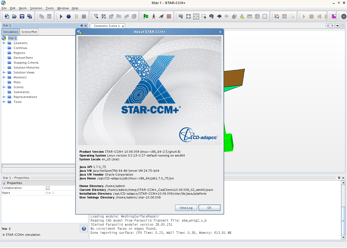The image size is (347, 248).
Task: Click the View Log button
Action: pyautogui.click(x=186, y=208)
